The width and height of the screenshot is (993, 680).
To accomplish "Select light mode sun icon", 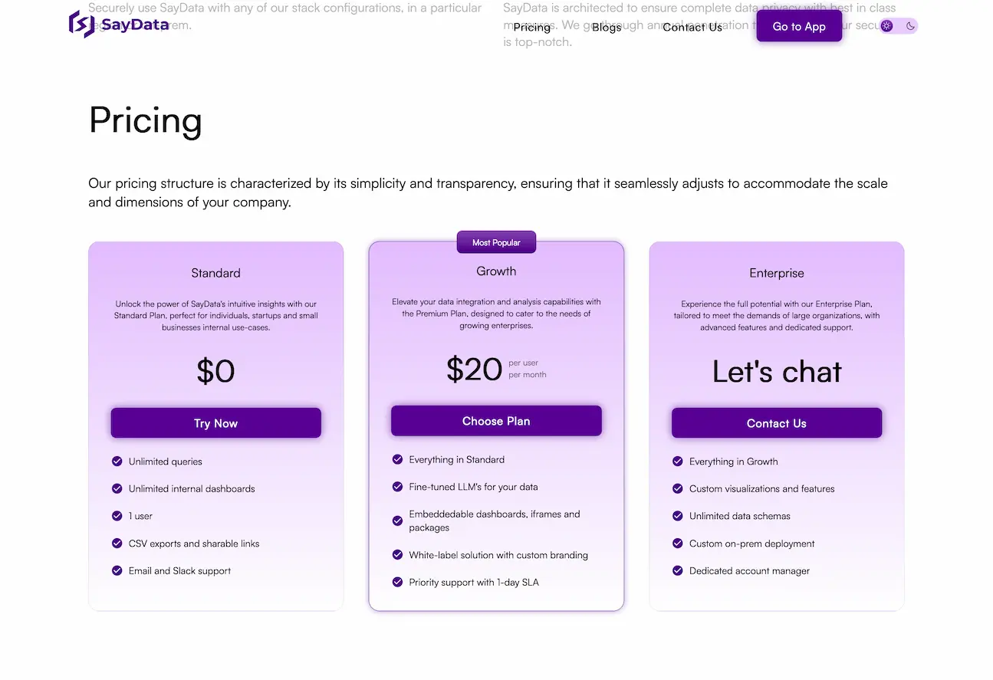I will pyautogui.click(x=887, y=26).
